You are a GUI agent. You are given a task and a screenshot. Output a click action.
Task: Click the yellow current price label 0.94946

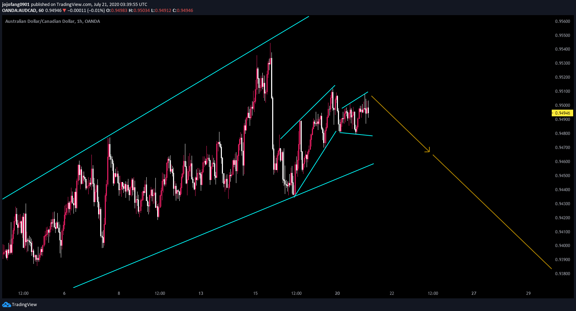(x=562, y=113)
